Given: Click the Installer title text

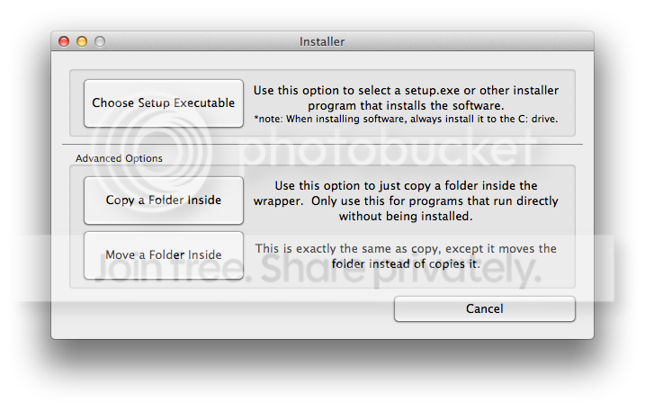Looking at the screenshot, I should (322, 42).
